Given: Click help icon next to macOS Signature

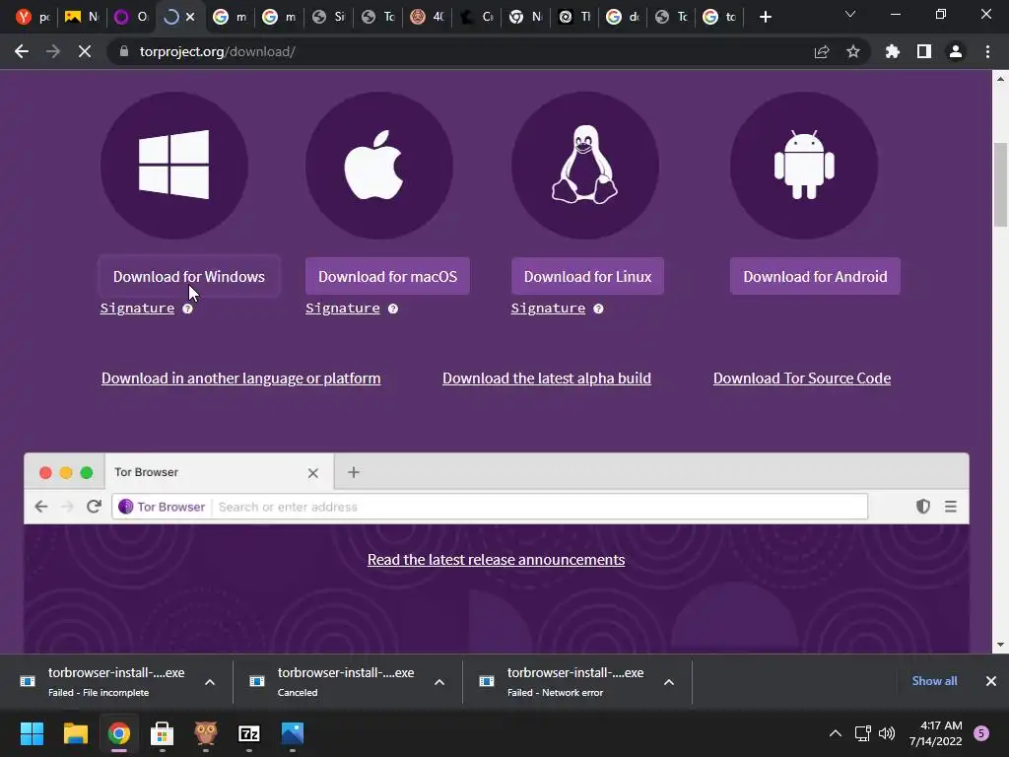Looking at the screenshot, I should click(x=393, y=309).
